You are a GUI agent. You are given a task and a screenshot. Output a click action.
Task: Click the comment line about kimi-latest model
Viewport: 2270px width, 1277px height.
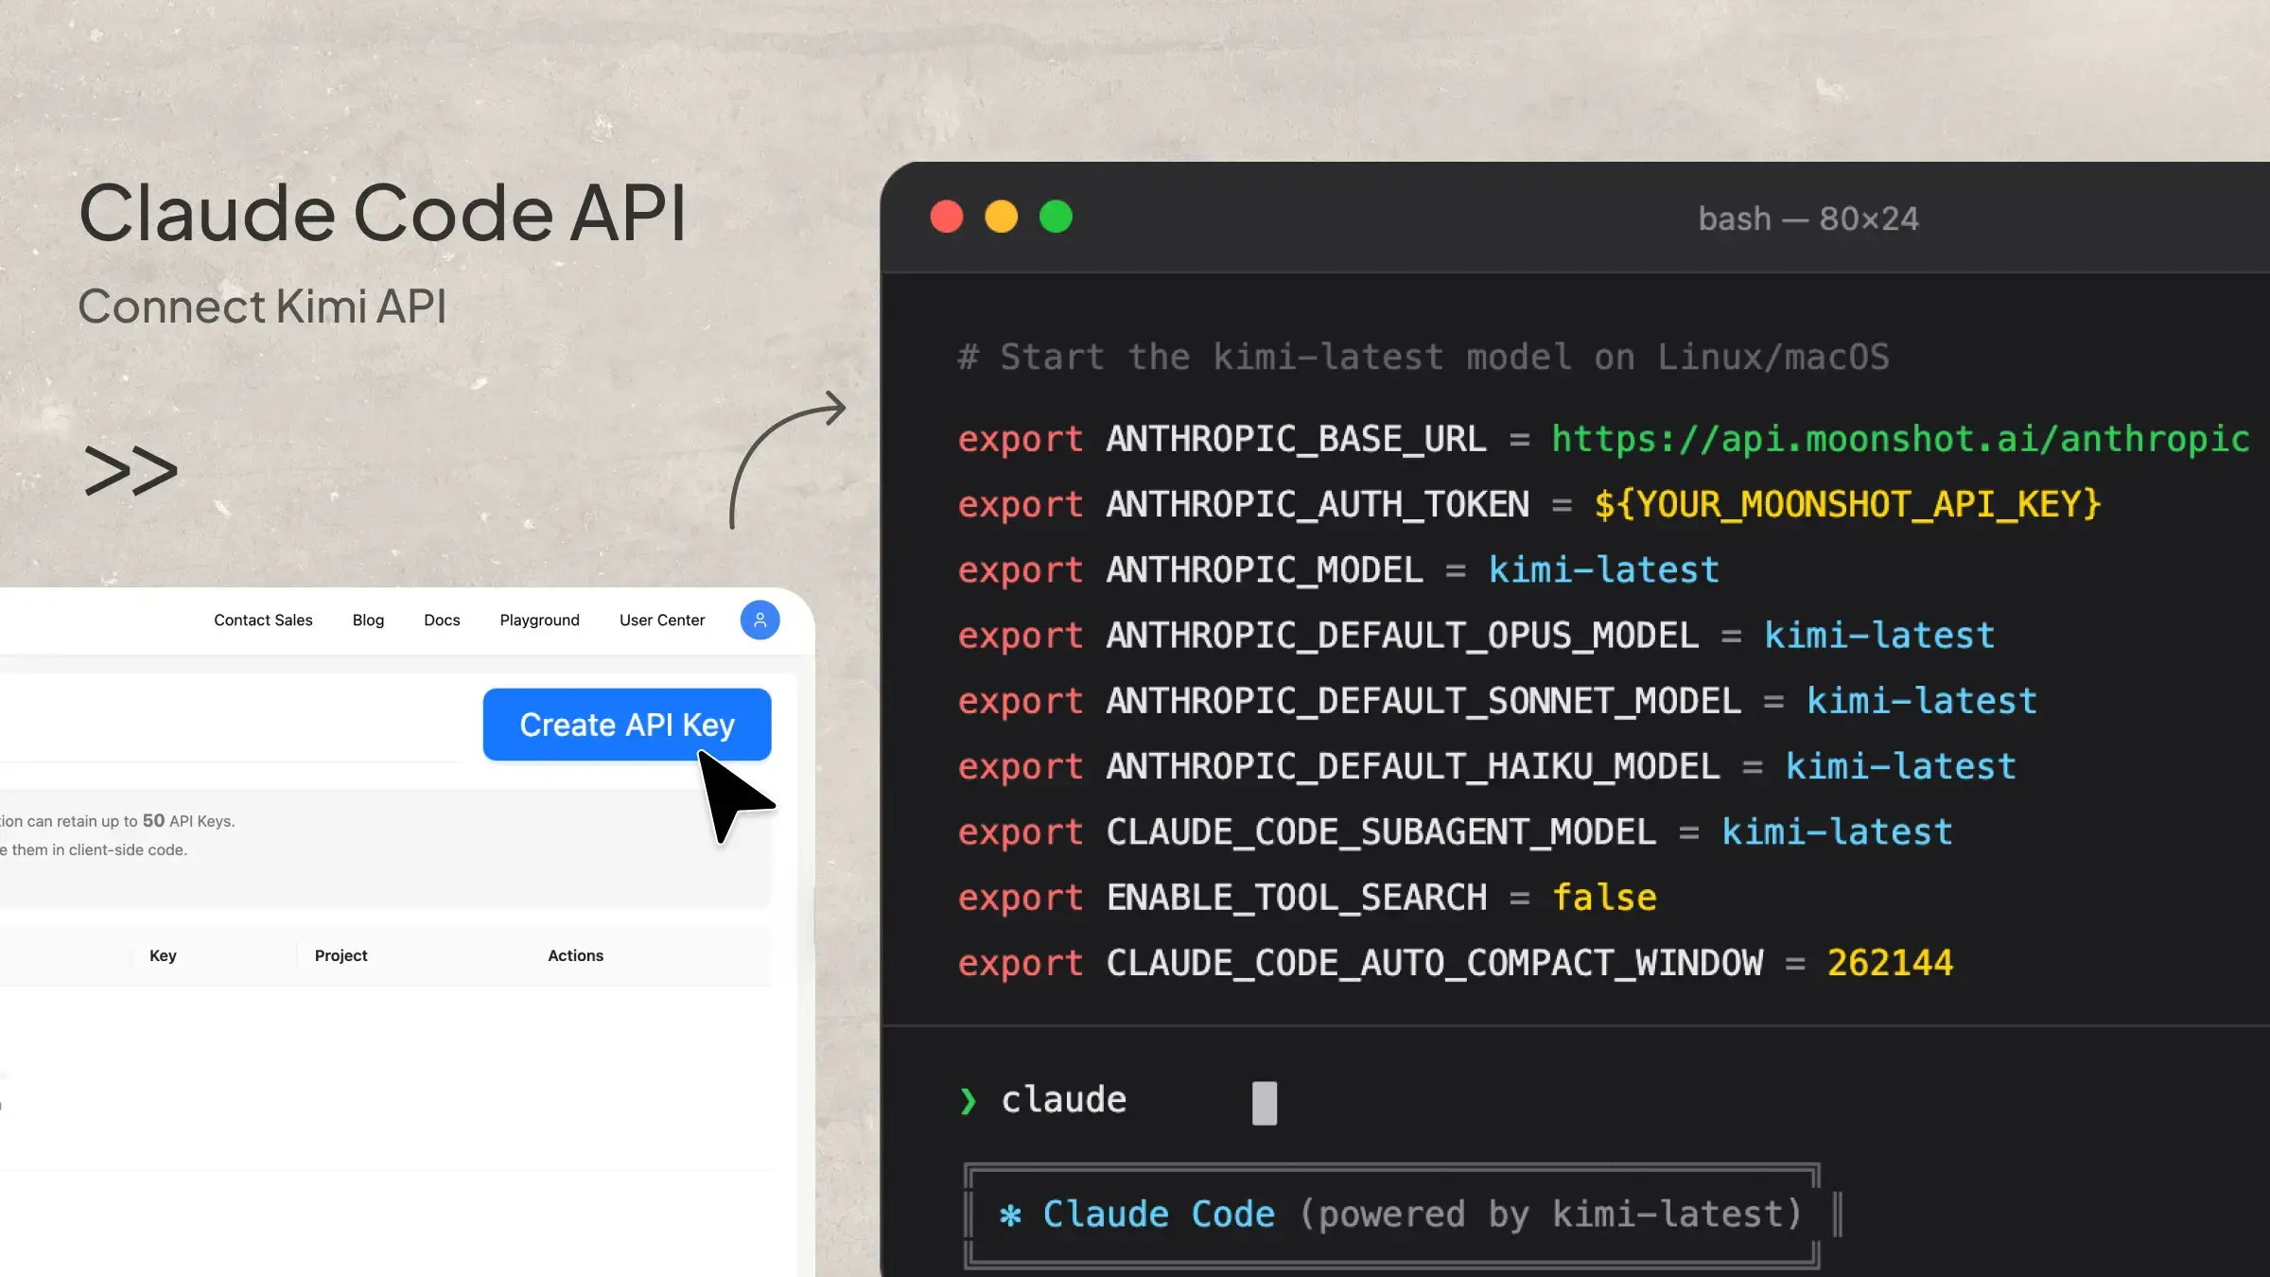tap(1423, 357)
